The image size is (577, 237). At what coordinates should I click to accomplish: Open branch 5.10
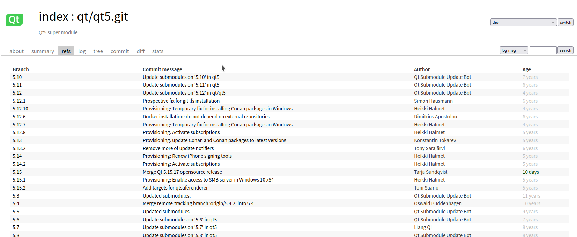17,77
